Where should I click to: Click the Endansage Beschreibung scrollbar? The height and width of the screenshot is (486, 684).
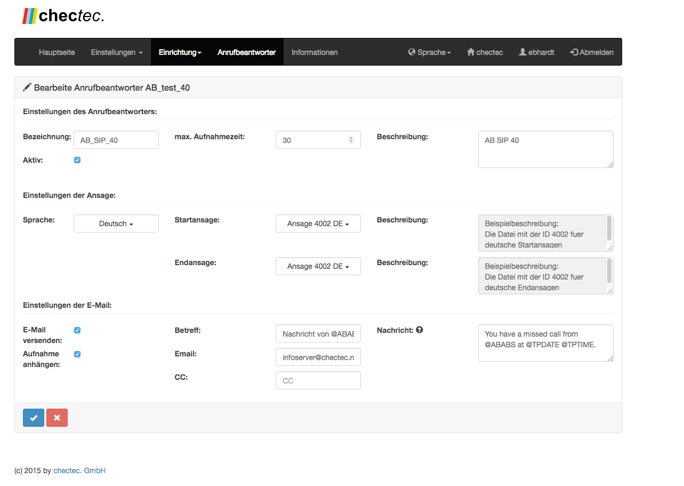tap(609, 271)
